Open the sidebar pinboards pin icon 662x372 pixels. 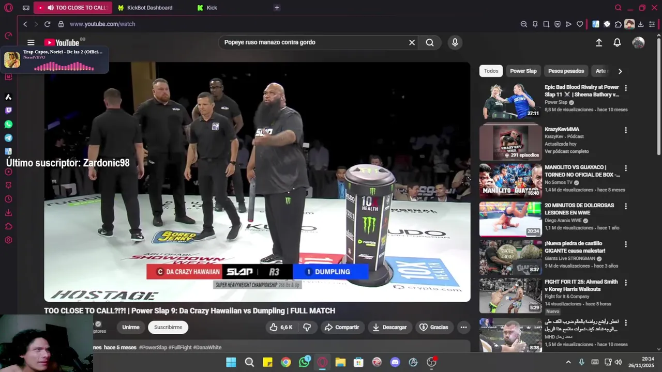point(8,185)
